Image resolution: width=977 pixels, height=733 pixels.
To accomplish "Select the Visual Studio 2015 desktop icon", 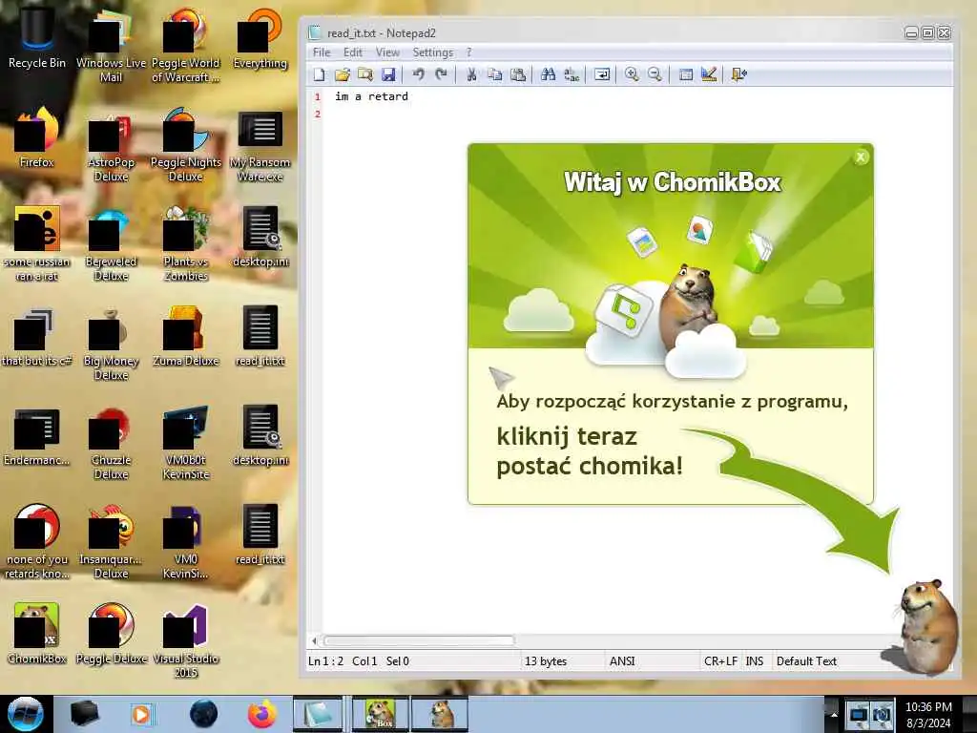I will (x=186, y=640).
